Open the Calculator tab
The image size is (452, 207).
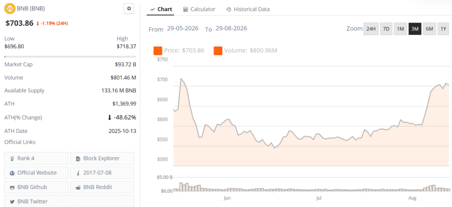pos(199,9)
